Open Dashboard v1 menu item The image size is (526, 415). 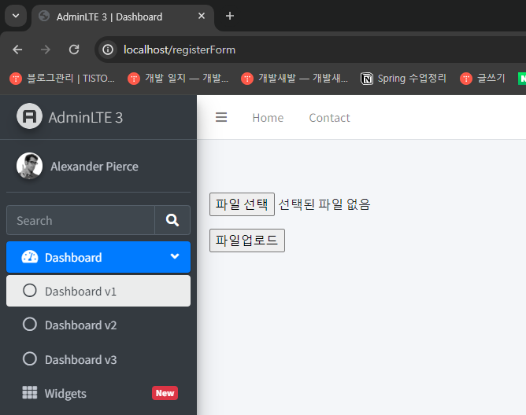pyautogui.click(x=98, y=291)
